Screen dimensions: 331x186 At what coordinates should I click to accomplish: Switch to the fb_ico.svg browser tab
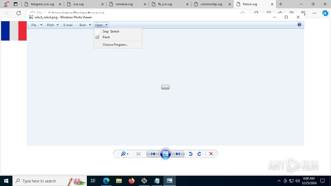click(x=170, y=4)
